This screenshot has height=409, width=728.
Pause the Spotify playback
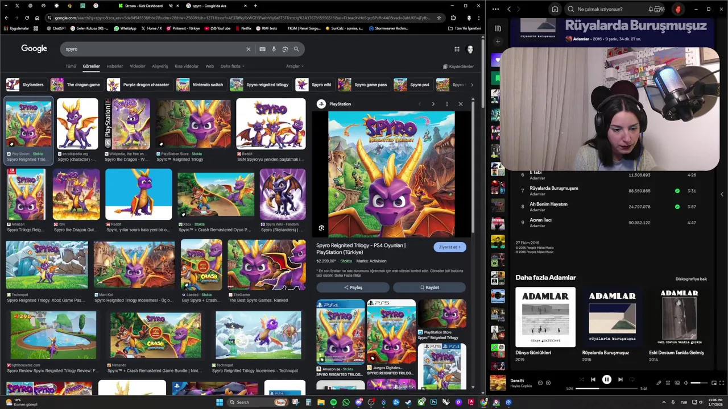[606, 379]
